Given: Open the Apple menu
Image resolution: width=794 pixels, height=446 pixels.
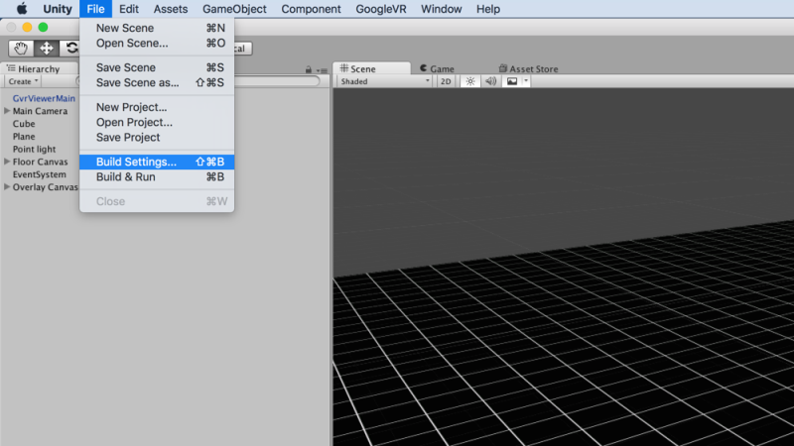Looking at the screenshot, I should (x=21, y=9).
